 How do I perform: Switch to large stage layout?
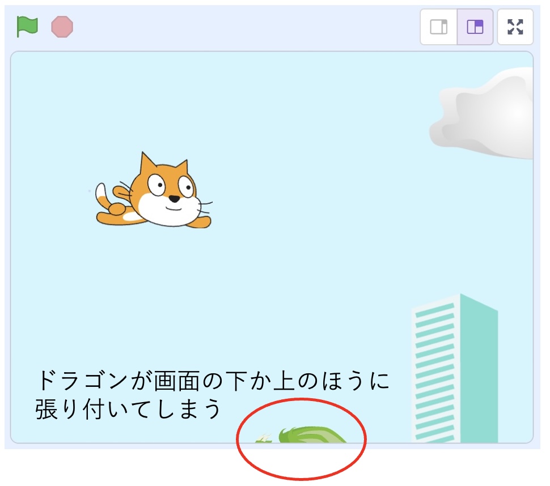pyautogui.click(x=475, y=27)
